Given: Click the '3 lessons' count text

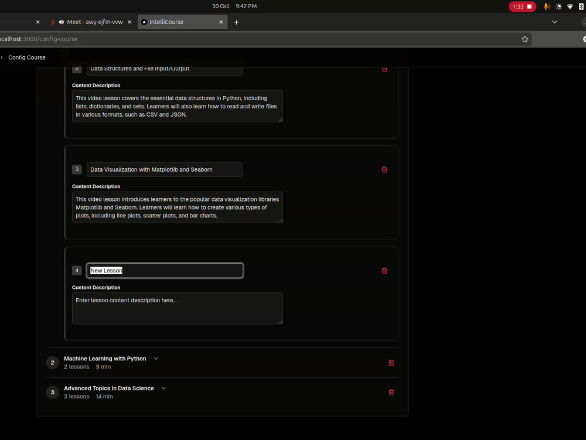Looking at the screenshot, I should [77, 397].
